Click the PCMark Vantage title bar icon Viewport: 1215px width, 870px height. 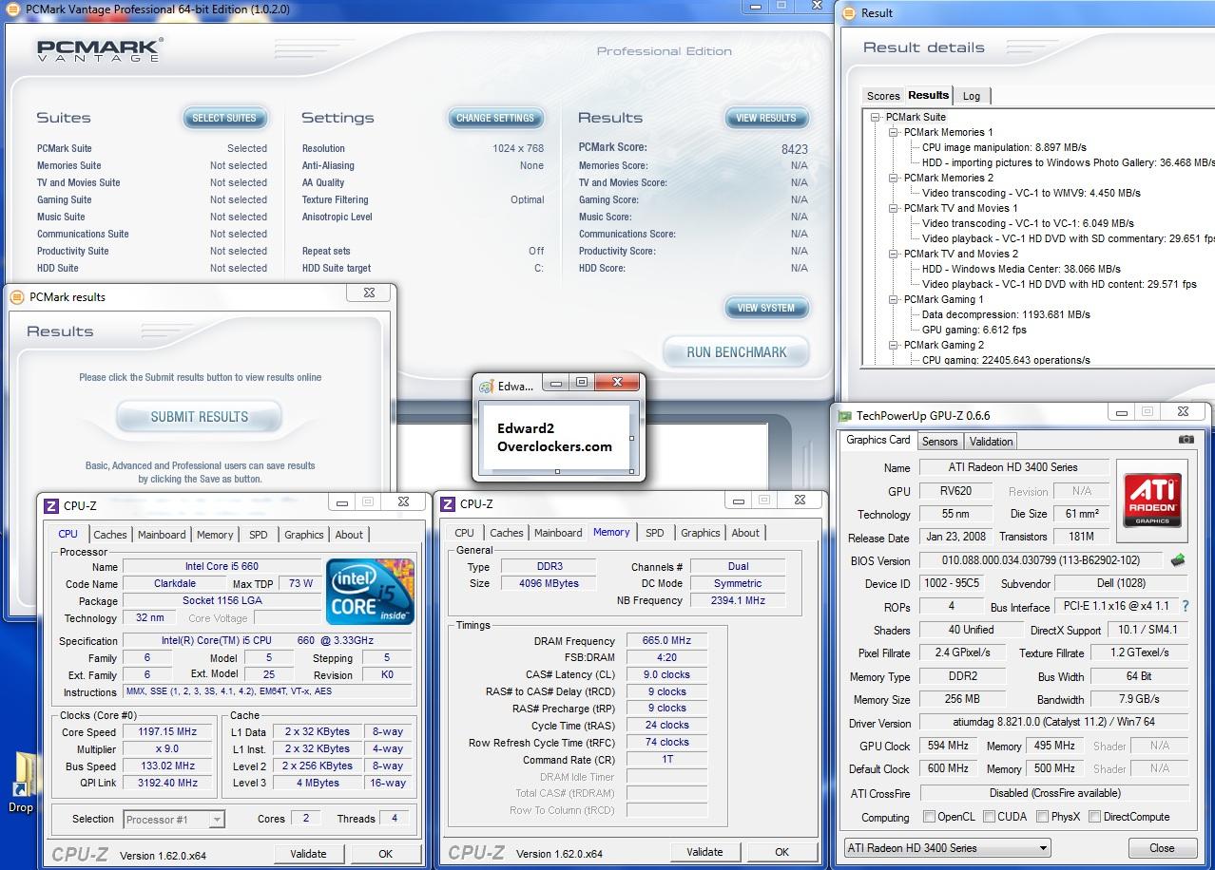click(13, 9)
